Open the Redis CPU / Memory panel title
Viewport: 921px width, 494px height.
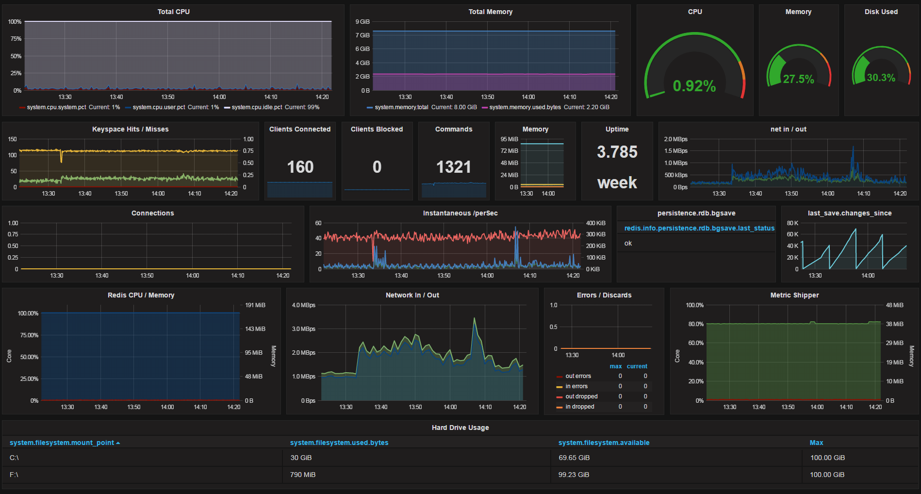[141, 295]
